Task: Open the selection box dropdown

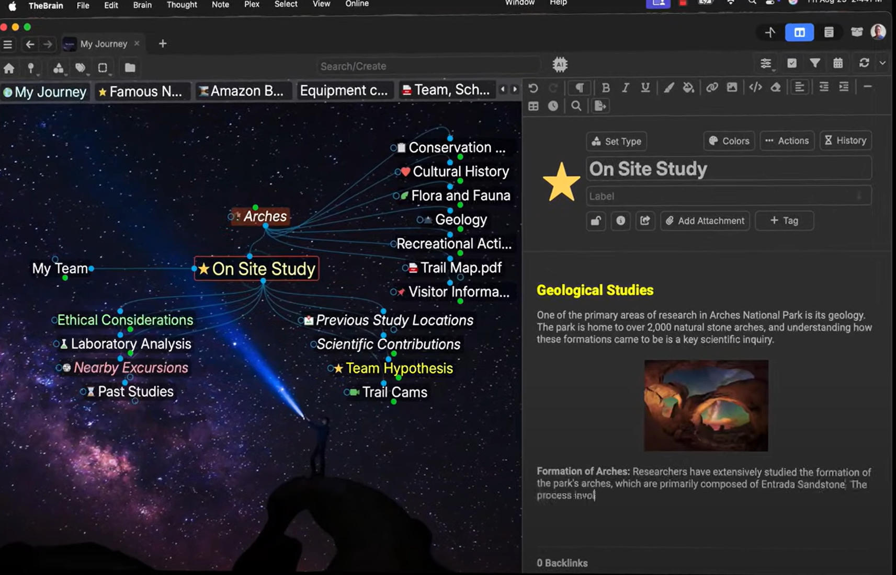Action: 103,68
